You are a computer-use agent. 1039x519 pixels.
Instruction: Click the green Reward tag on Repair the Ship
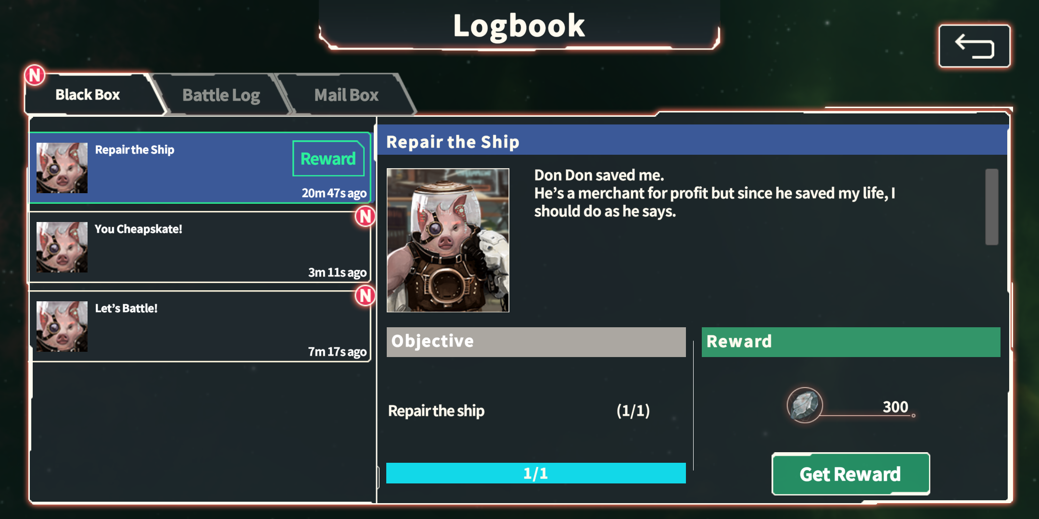pyautogui.click(x=329, y=159)
